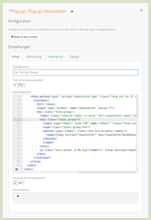Image resolution: width=151 pixels, height=220 pixels.
Task: Open the help question mark icon
Action: point(141,10)
